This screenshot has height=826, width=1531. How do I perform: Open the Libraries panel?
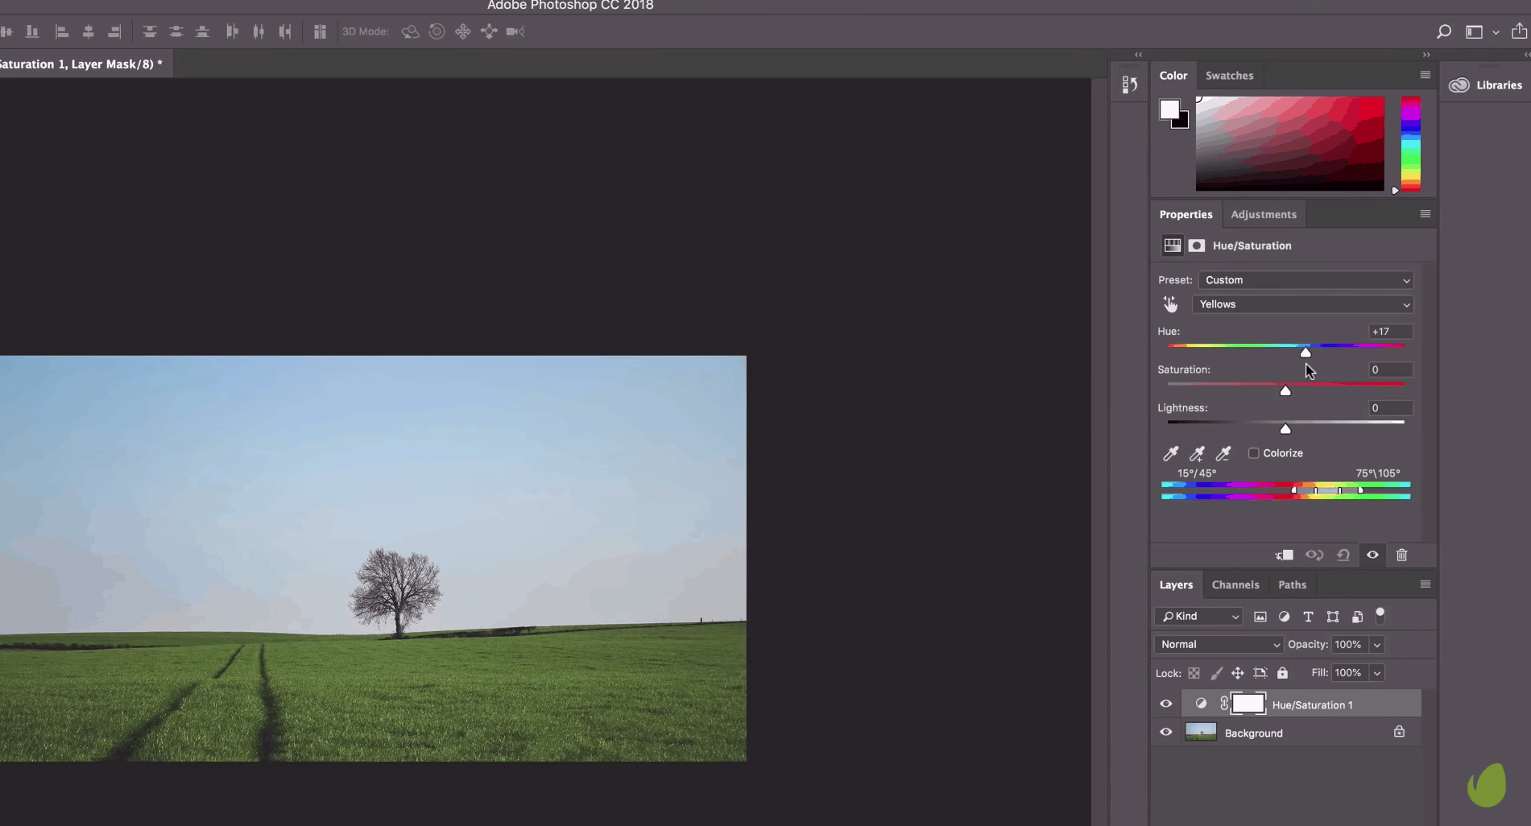click(x=1485, y=85)
